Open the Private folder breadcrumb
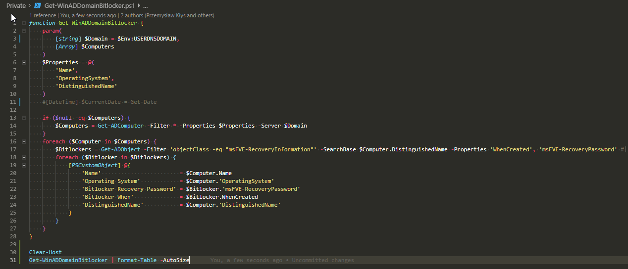Screen dimensions: 628x269 (x=16, y=6)
